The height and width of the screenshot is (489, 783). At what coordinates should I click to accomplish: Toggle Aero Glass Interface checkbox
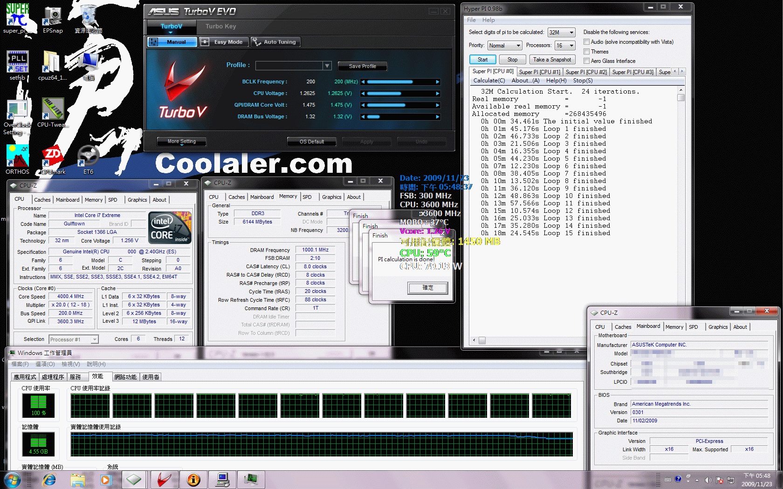pyautogui.click(x=587, y=61)
